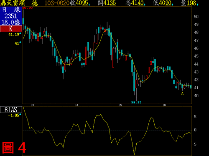The width and height of the screenshot is (209, 156).
Task: Click the arrow after volume 198
Action: pos(197,5)
